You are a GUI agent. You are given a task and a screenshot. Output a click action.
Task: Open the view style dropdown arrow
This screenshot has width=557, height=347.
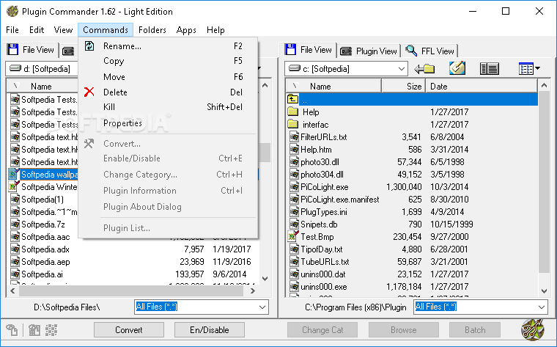pyautogui.click(x=538, y=68)
